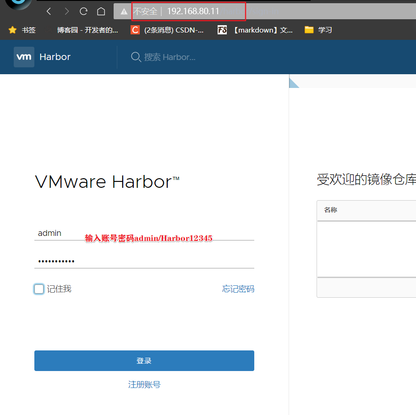Click the 注册账号 link

point(144,384)
